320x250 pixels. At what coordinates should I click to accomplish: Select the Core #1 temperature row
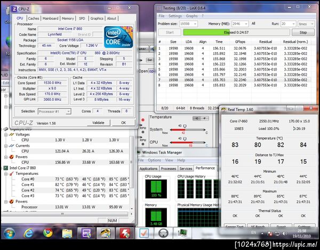[x=70, y=185]
